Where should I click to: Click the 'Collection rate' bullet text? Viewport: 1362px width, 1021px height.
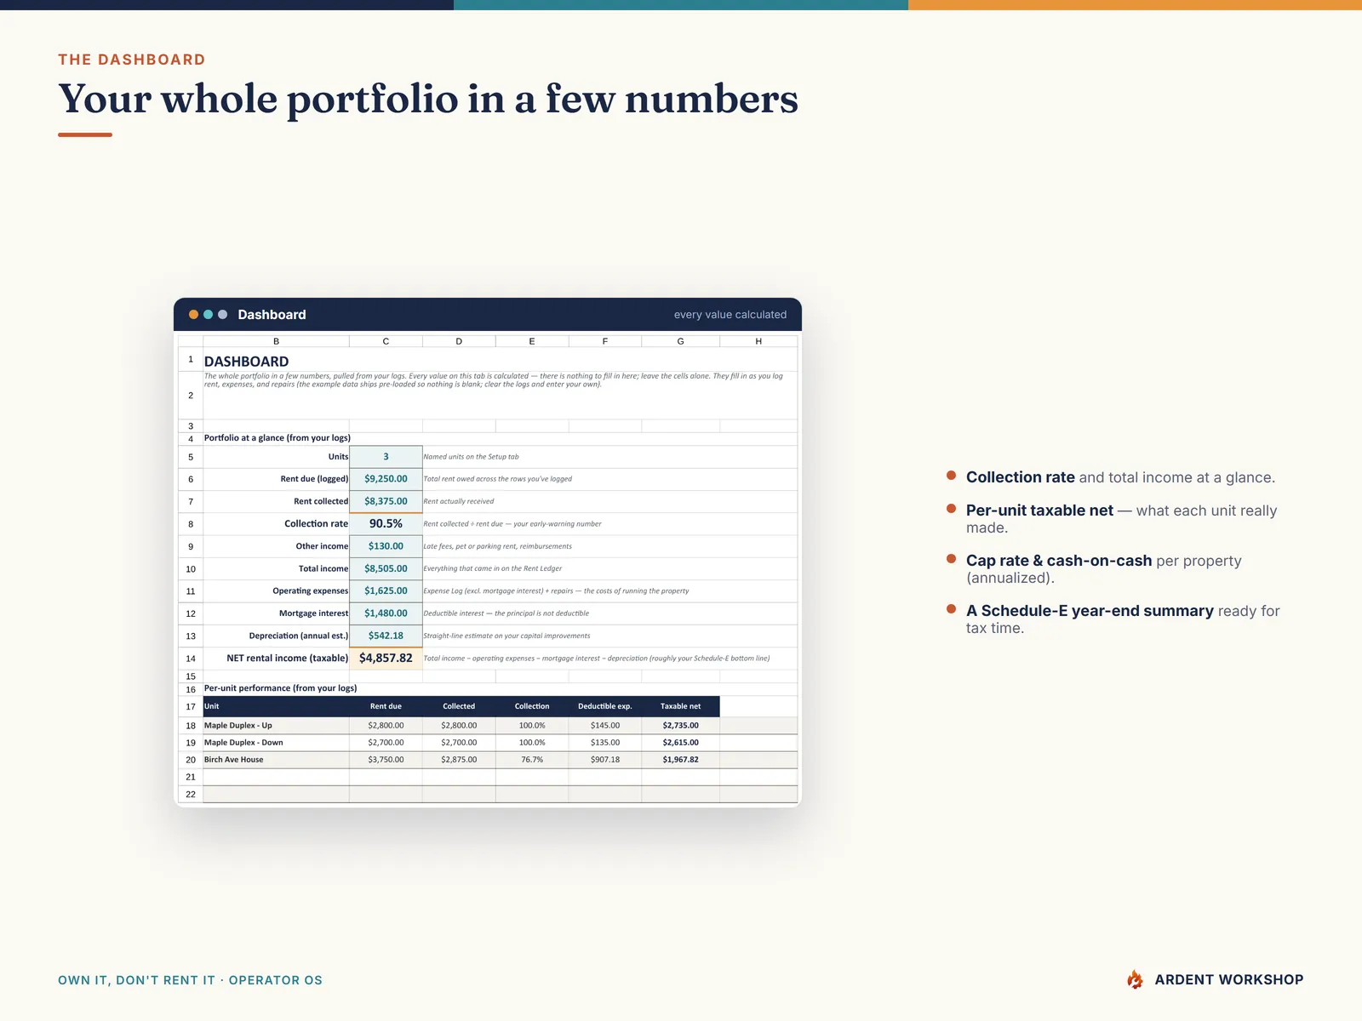[x=1020, y=477]
